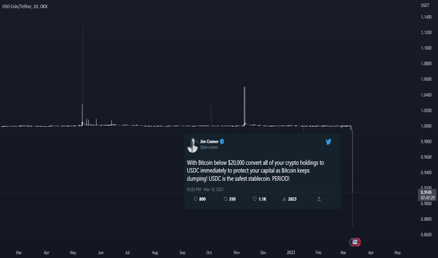Click the blue verified badge beside Jim Cramer
The height and width of the screenshot is (258, 438).
click(x=222, y=141)
